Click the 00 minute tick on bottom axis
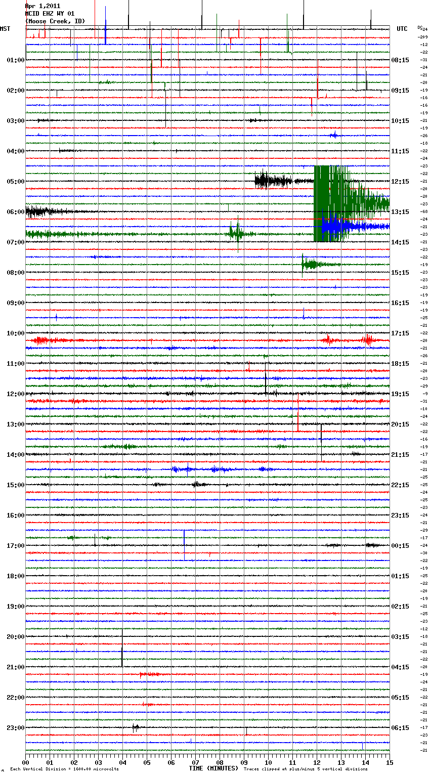This screenshot has width=430, height=776. (x=26, y=762)
